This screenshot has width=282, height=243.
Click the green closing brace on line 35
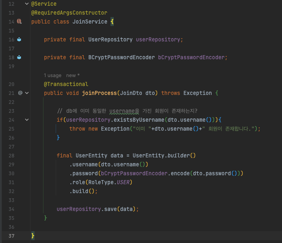46,218
